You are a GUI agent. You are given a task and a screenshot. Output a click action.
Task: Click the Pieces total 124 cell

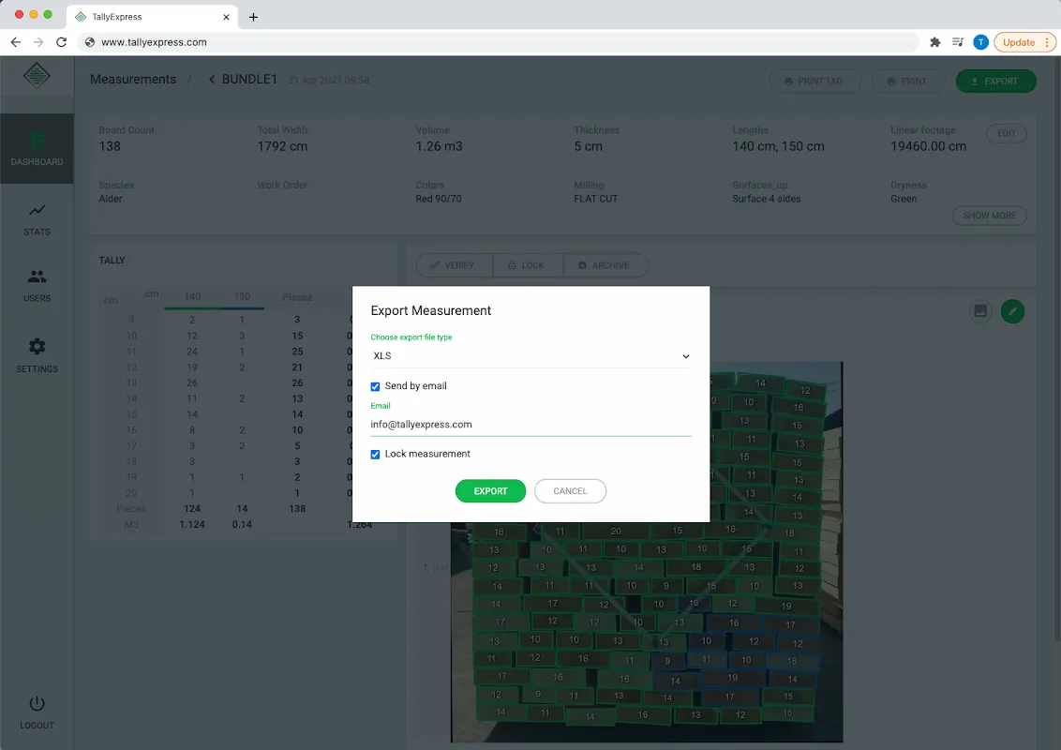click(192, 508)
